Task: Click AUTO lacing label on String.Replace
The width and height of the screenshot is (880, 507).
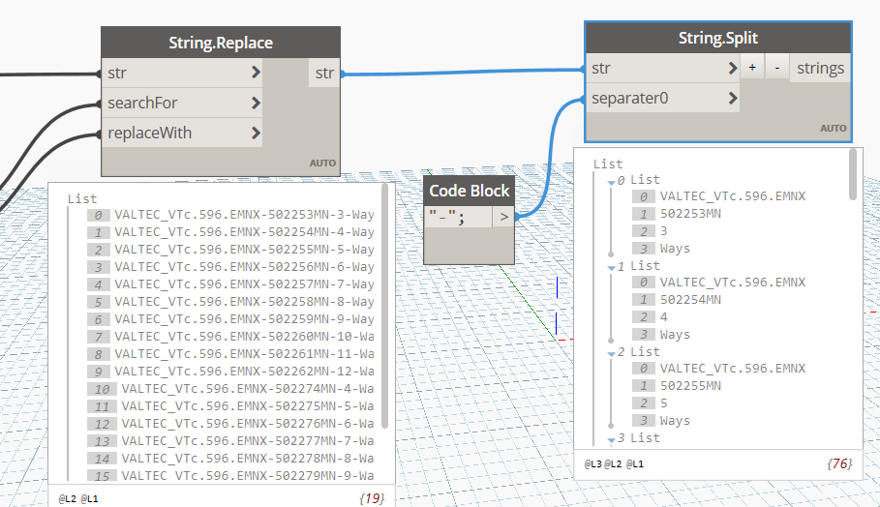Action: 322,164
